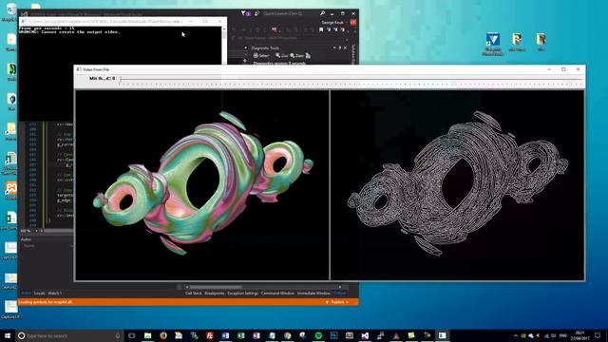Switch to Visual Studio on the taskbar
608x342 pixels.
coord(365,335)
